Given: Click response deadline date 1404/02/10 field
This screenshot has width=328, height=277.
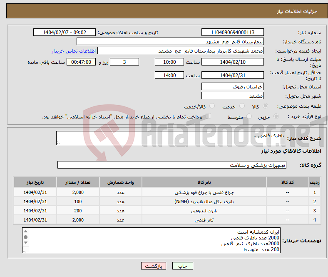Looking at the screenshot, I should [232, 62].
